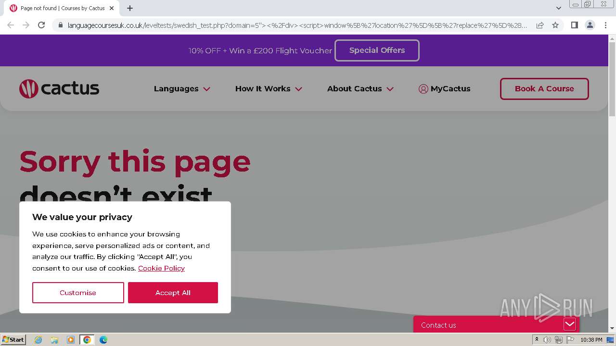Open Chrome profile avatar
Screen dimensions: 616x346
click(590, 25)
